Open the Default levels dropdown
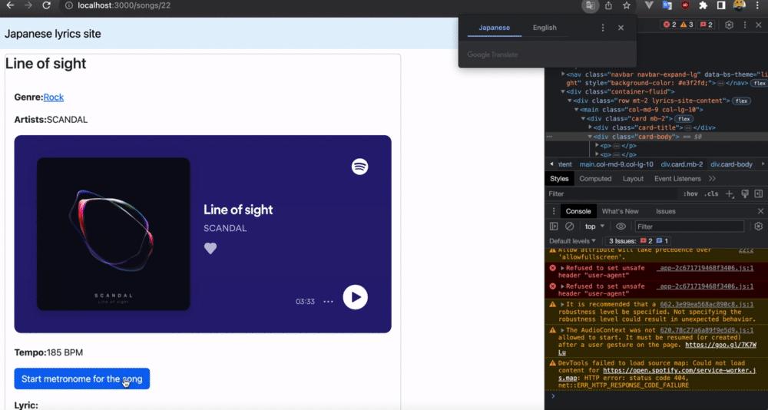This screenshot has height=410, width=768. click(x=573, y=241)
